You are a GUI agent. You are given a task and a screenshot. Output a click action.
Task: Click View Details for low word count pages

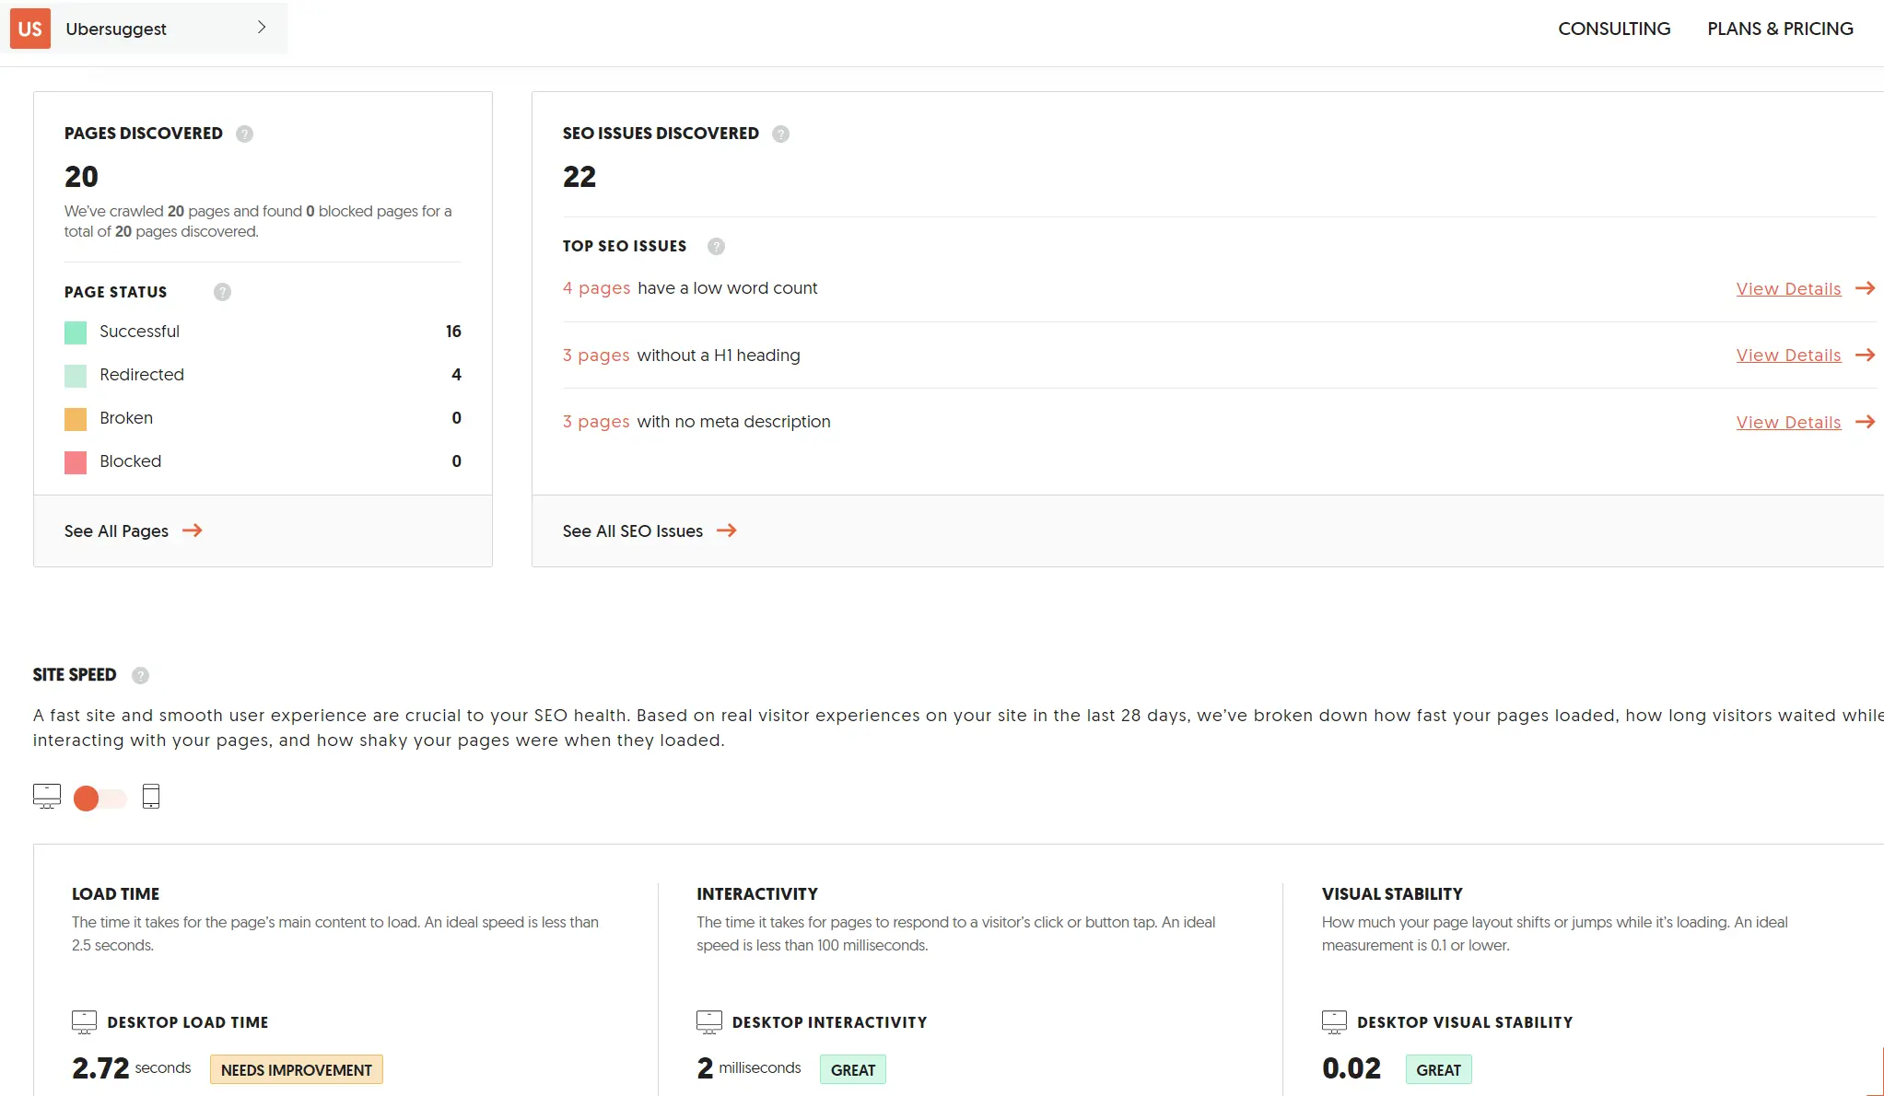[1788, 288]
